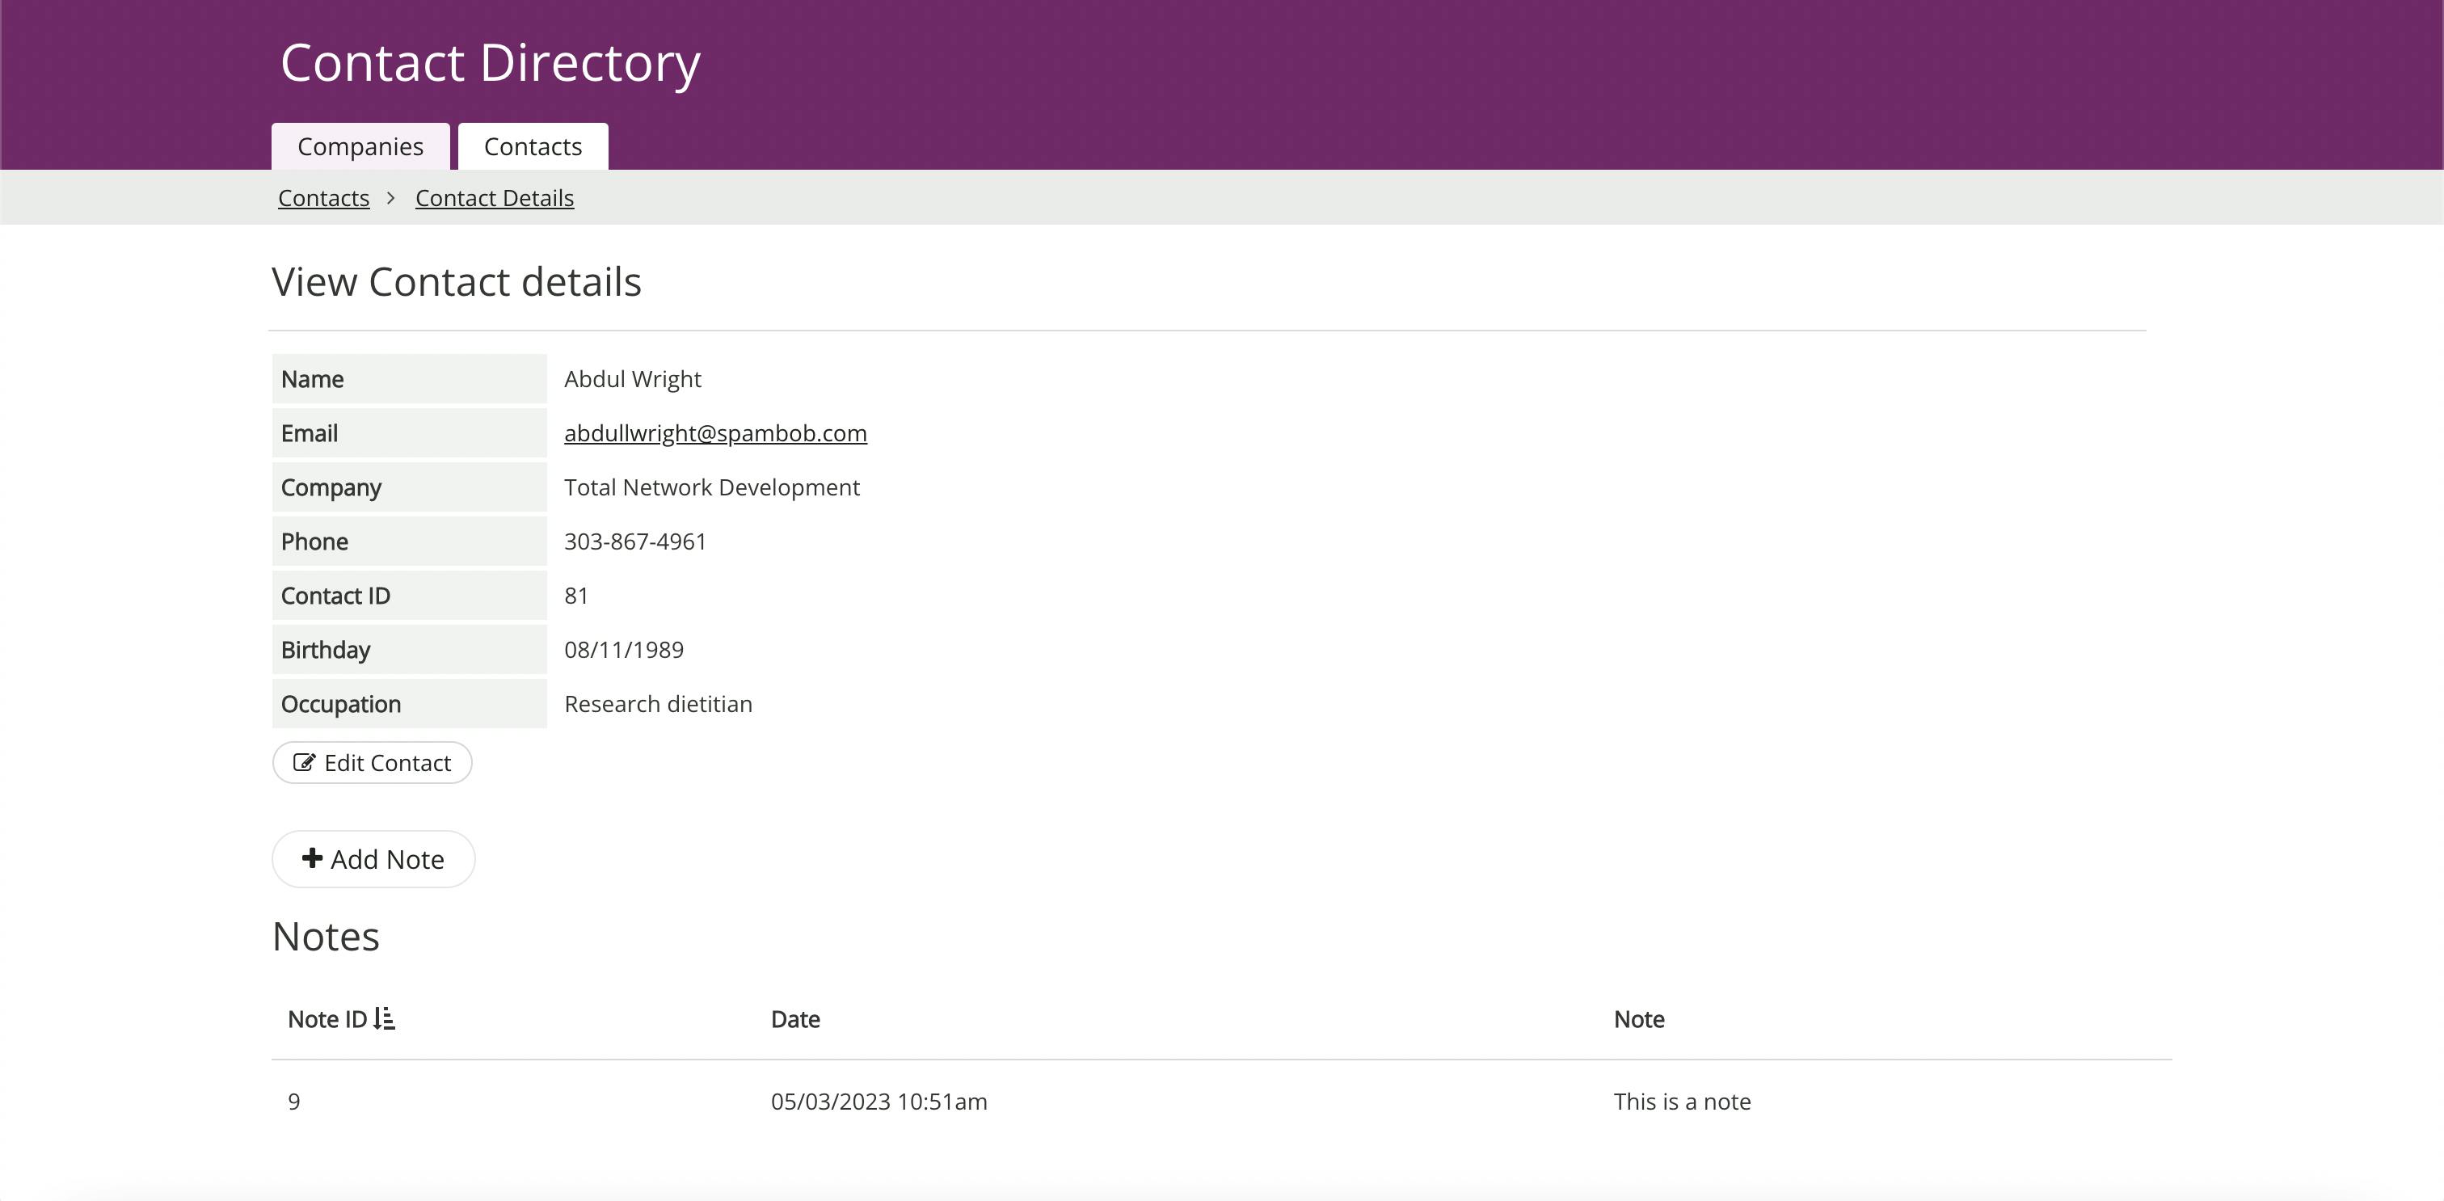Click the pencil icon on Edit Contact button

(305, 762)
